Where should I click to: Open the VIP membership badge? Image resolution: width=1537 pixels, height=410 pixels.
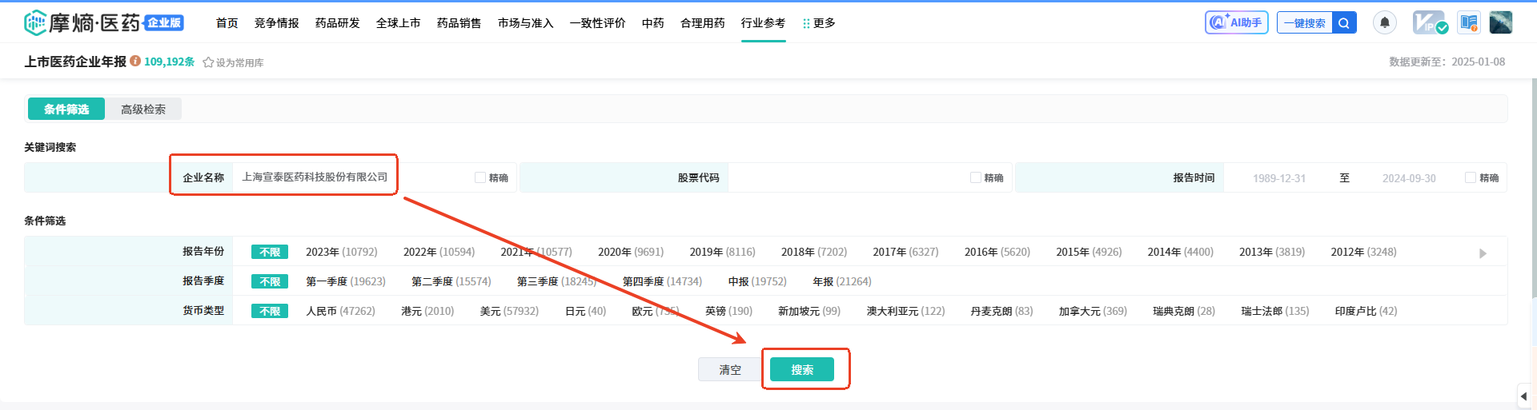1431,22
